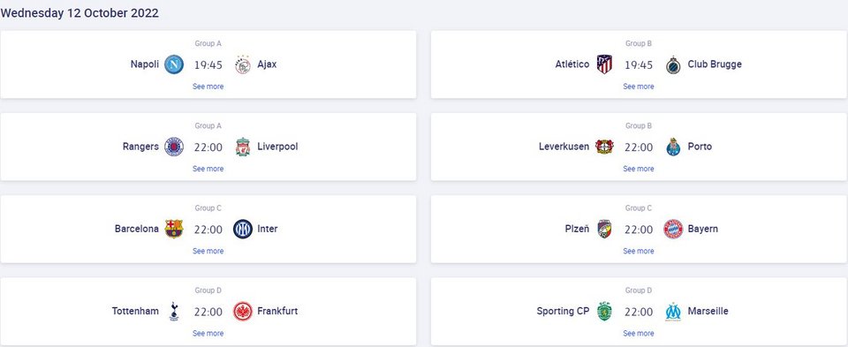Click the Napoli club crest

point(174,64)
